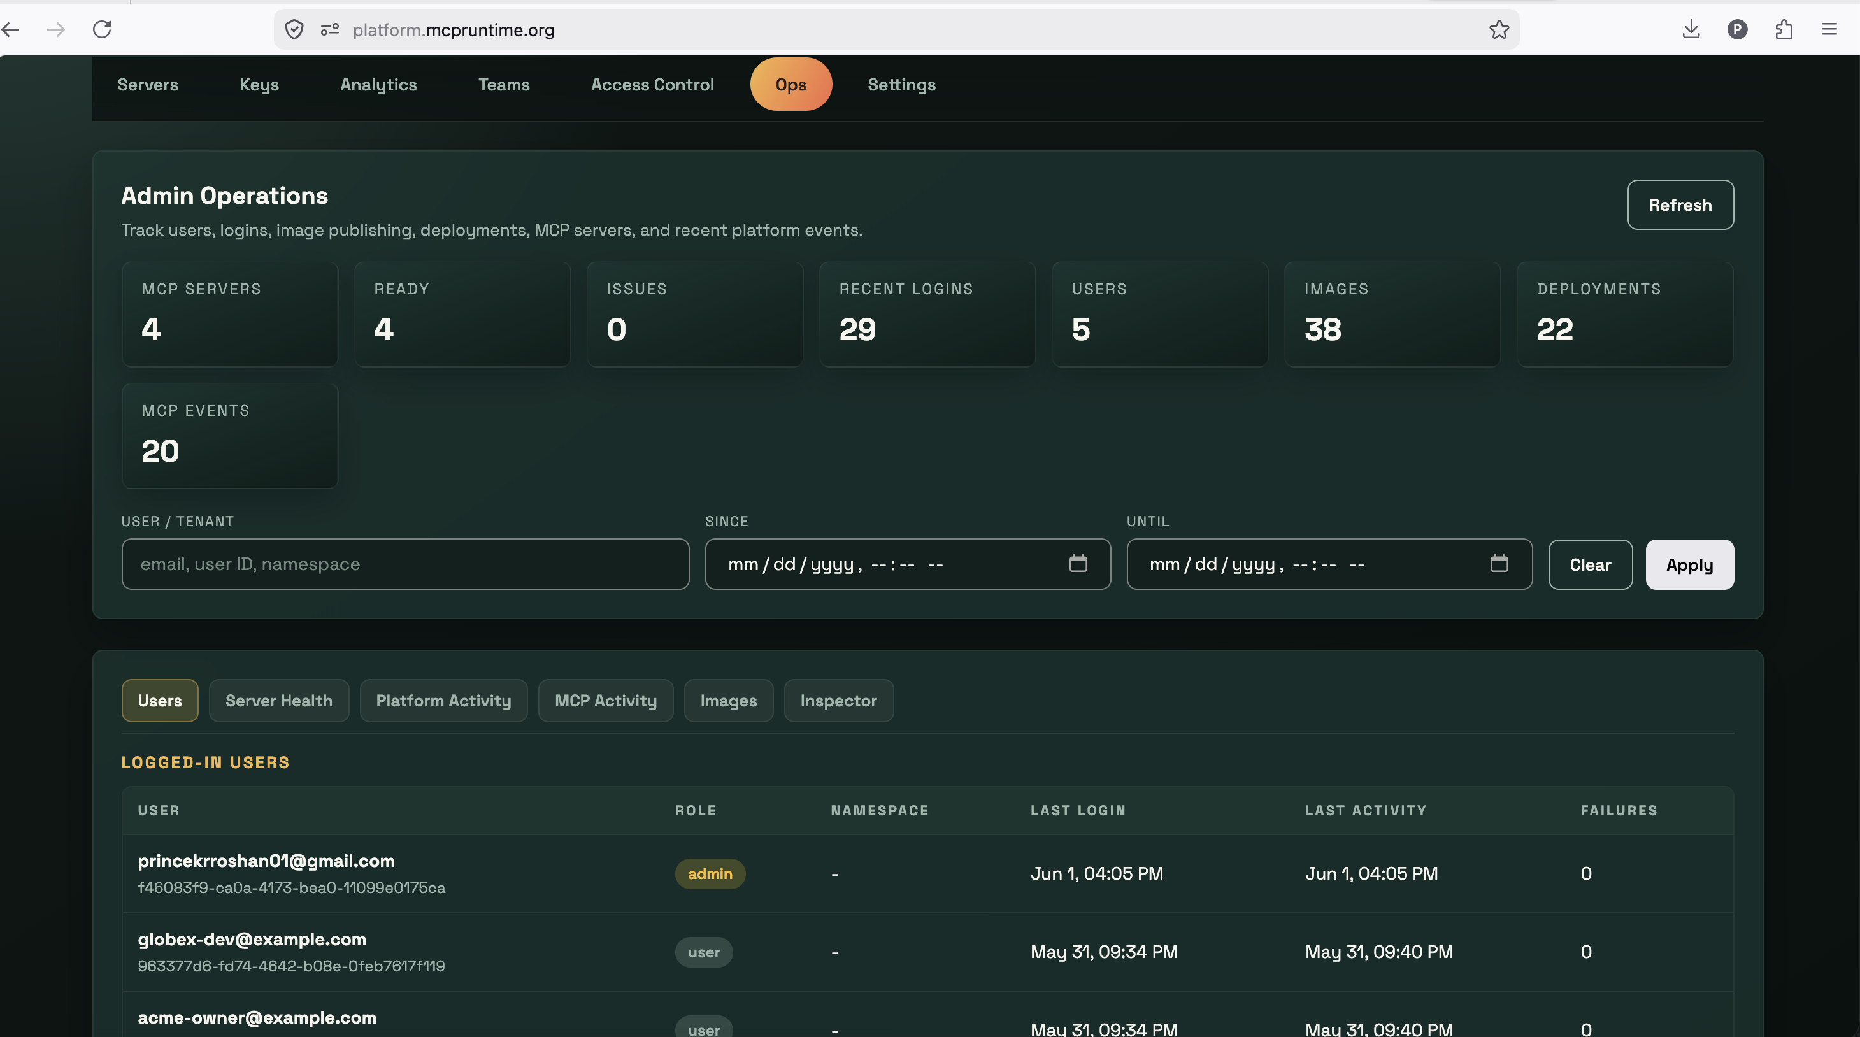This screenshot has width=1860, height=1037.
Task: Switch to the Server Health sub-tab
Action: point(279,701)
